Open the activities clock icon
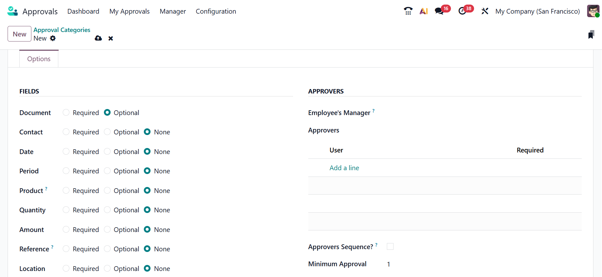The height and width of the screenshot is (277, 602). (x=462, y=11)
